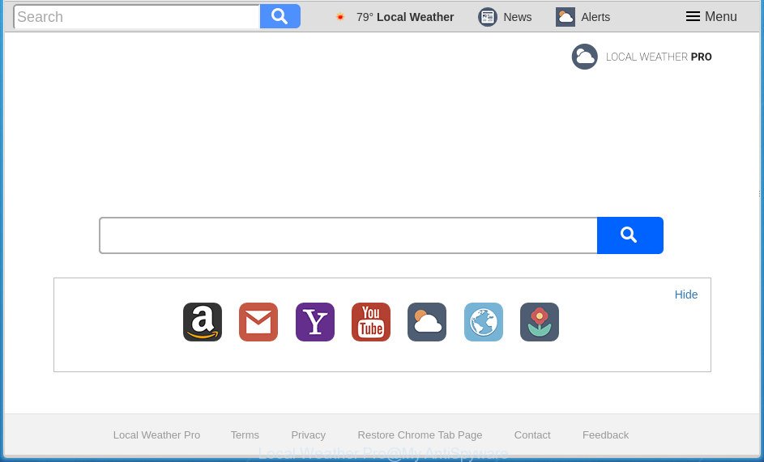The width and height of the screenshot is (764, 462).
Task: Open the Local Weather Pro footer link
Action: [x=156, y=434]
